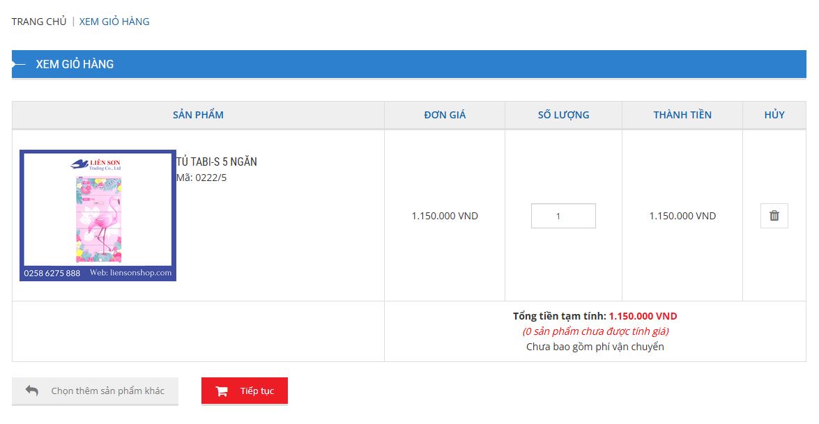The width and height of the screenshot is (819, 424).
Task: Delete item using the trash icon
Action: tap(774, 215)
